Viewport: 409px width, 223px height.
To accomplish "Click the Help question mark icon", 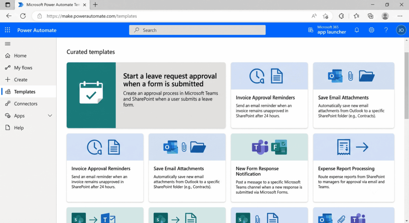I will pos(386,30).
